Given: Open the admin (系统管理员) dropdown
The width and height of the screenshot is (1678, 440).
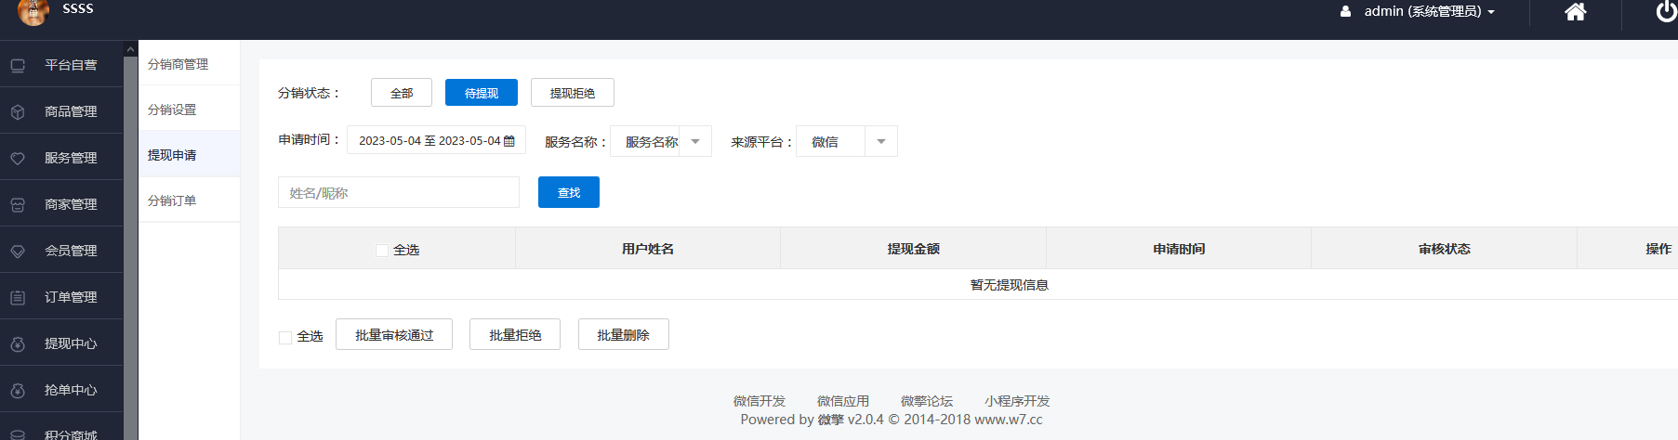Looking at the screenshot, I should (x=1429, y=11).
